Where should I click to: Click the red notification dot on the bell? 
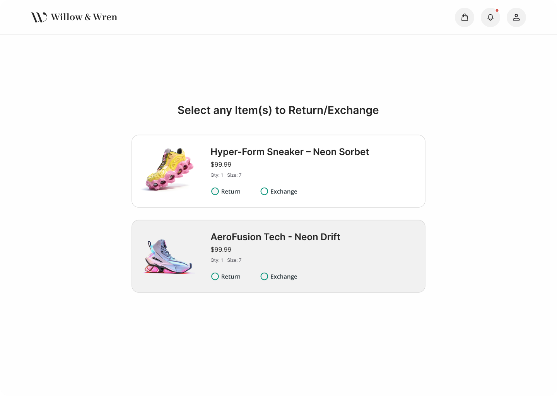click(497, 10)
